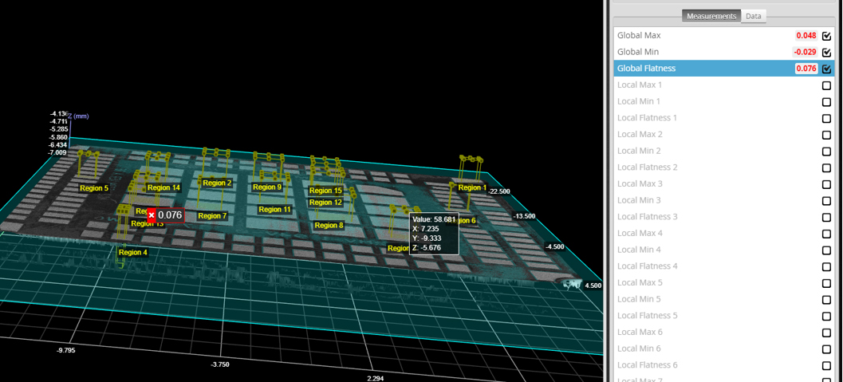The image size is (843, 382).
Task: Tick the Local Flatness 5 checkbox
Action: 826,316
